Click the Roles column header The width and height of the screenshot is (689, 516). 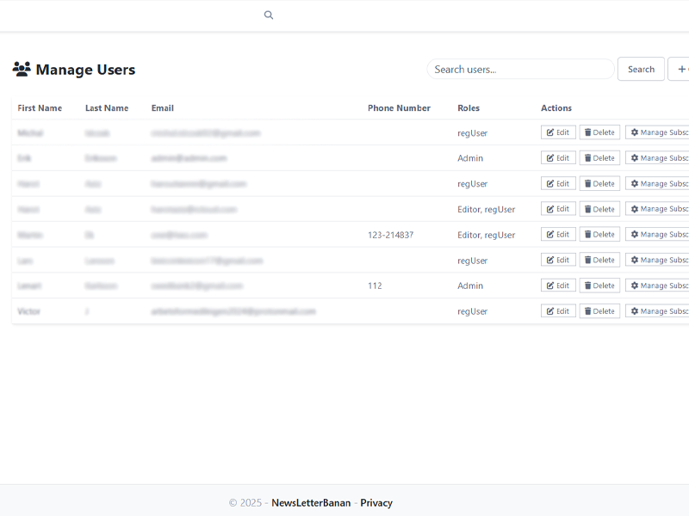[x=469, y=108]
